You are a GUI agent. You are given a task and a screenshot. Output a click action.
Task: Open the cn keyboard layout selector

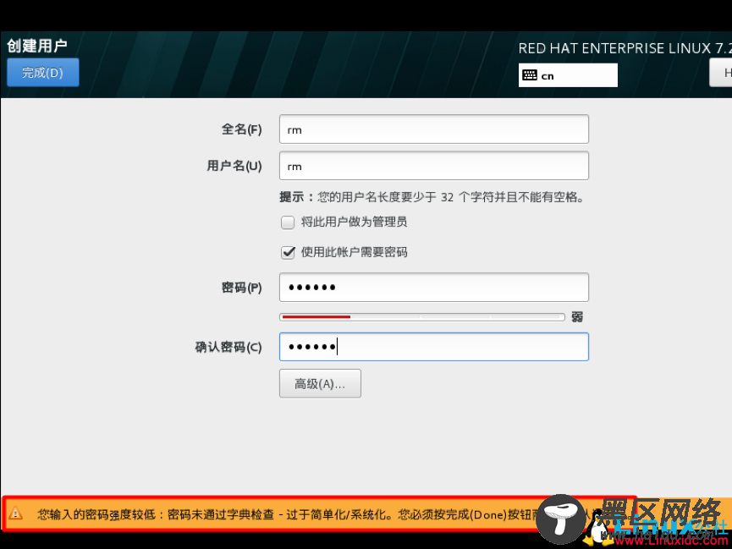(568, 75)
